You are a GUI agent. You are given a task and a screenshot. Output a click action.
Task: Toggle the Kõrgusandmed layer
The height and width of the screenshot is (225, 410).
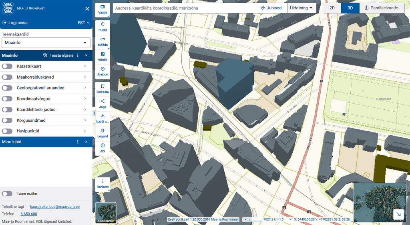tap(7, 120)
